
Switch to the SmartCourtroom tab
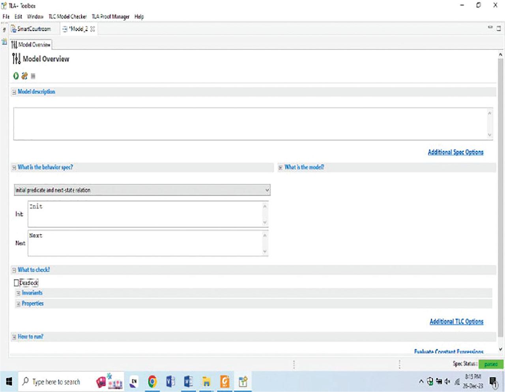pos(34,29)
